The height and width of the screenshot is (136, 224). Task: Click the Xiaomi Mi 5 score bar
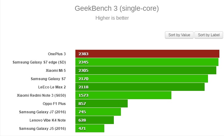146,70
